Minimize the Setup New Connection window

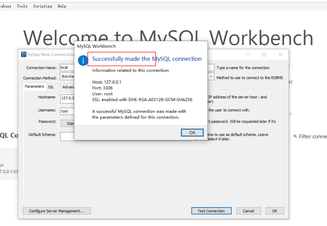(x=248, y=55)
